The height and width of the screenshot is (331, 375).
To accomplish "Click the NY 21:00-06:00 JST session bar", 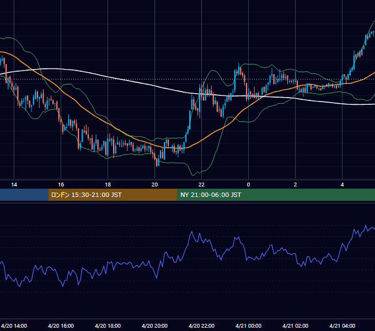I will (276, 195).
